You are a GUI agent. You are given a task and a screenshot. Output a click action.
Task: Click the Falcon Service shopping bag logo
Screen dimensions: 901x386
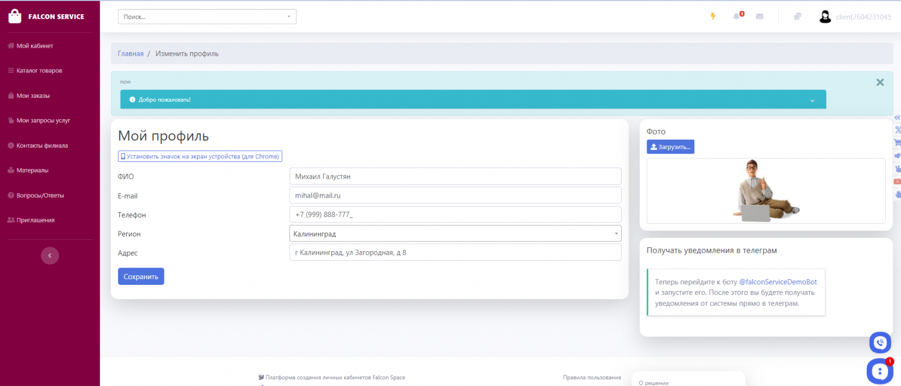click(15, 16)
